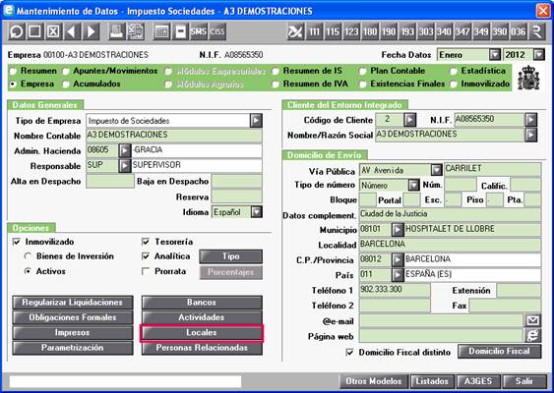Click the Domicilio Fiscal button
This screenshot has width=554, height=393.
click(x=499, y=352)
